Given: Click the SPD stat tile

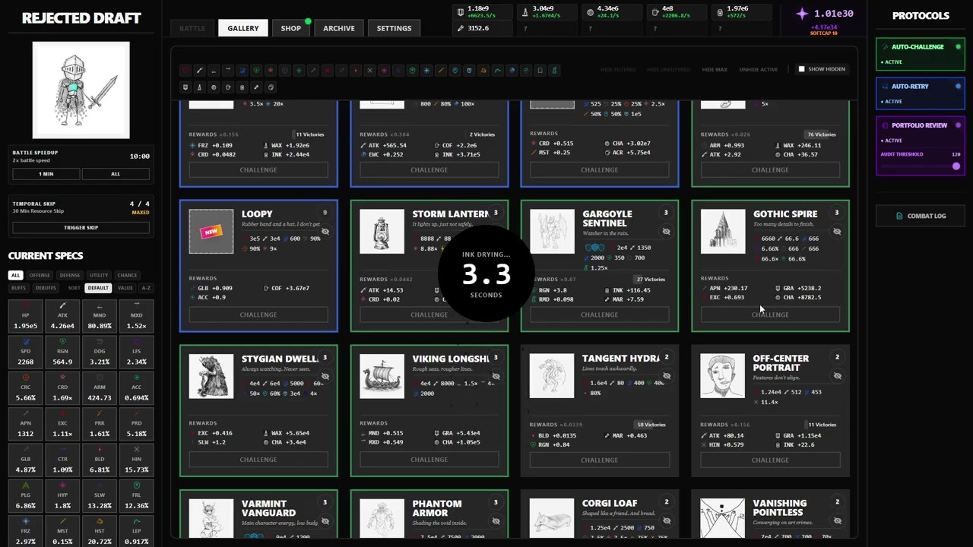Looking at the screenshot, I should (26, 353).
